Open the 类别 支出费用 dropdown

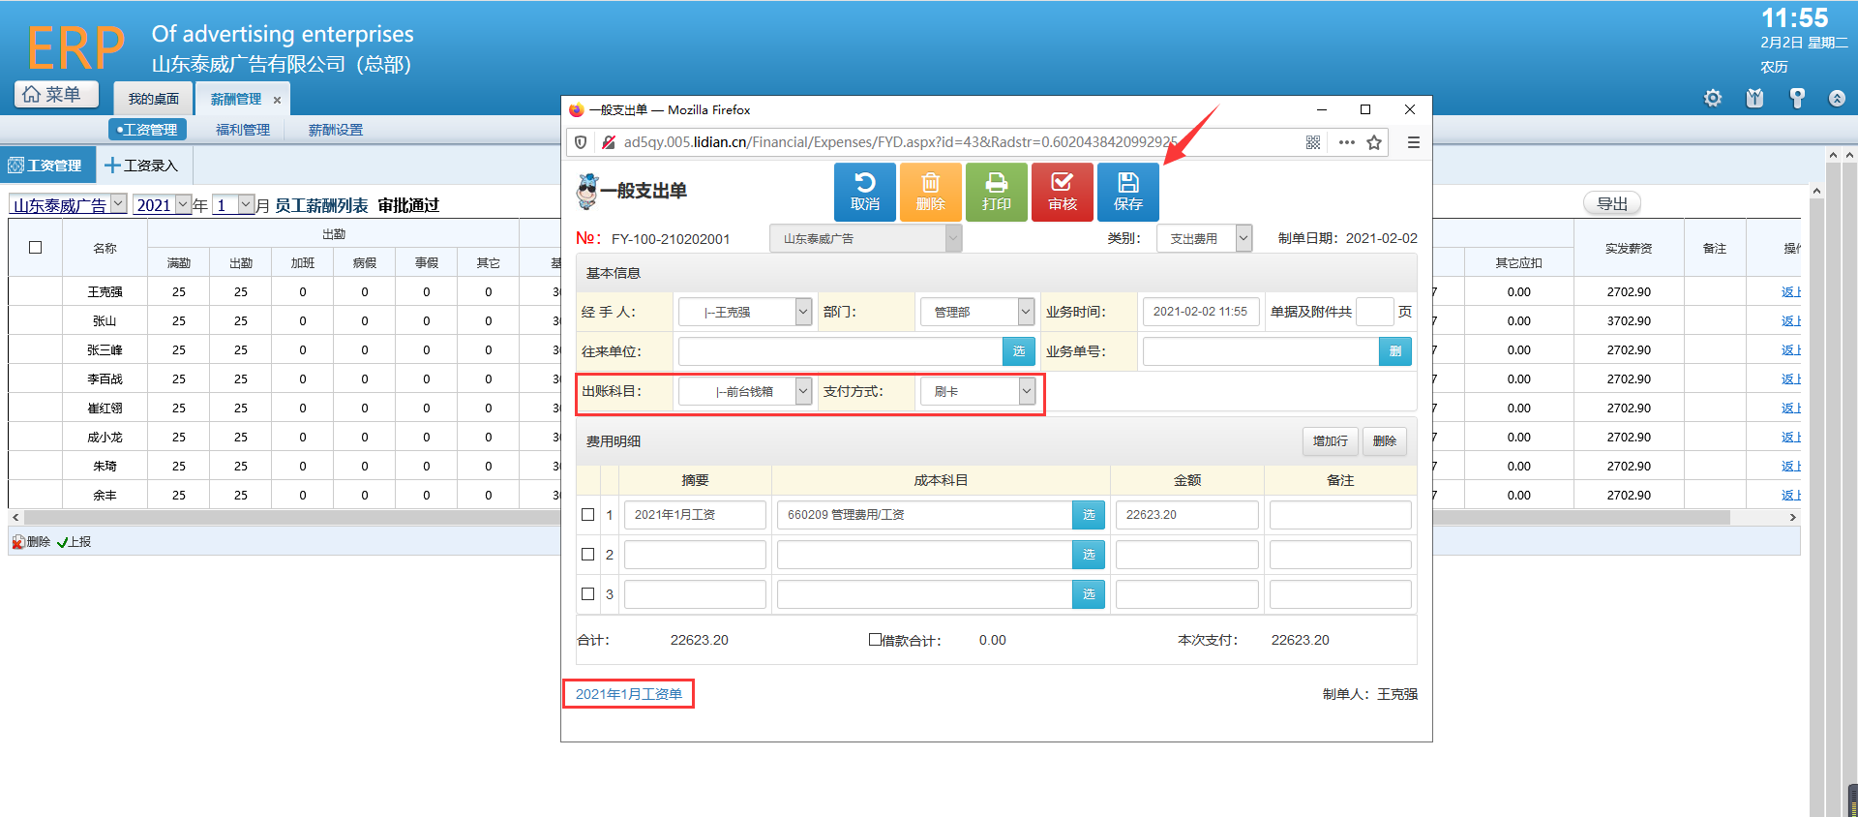[x=1204, y=238]
